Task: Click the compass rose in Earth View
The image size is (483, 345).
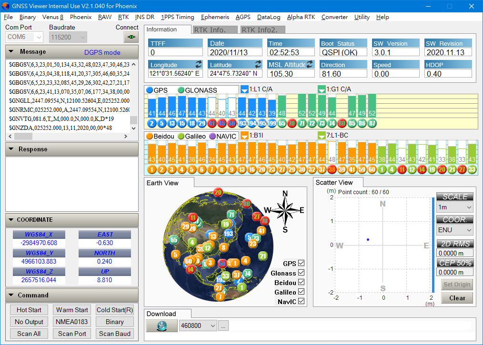Action: tap(285, 211)
